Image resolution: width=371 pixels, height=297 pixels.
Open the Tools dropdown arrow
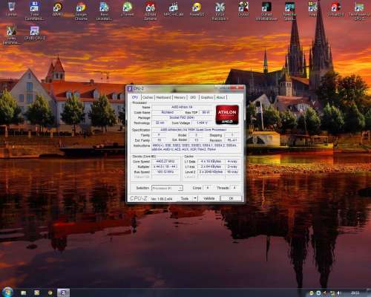tap(195, 198)
